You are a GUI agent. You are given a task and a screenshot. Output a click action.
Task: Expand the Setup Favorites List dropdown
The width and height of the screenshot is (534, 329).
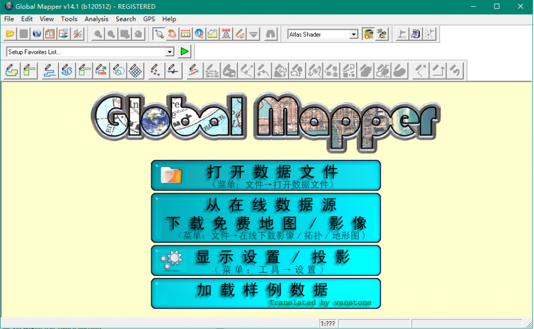tap(169, 52)
